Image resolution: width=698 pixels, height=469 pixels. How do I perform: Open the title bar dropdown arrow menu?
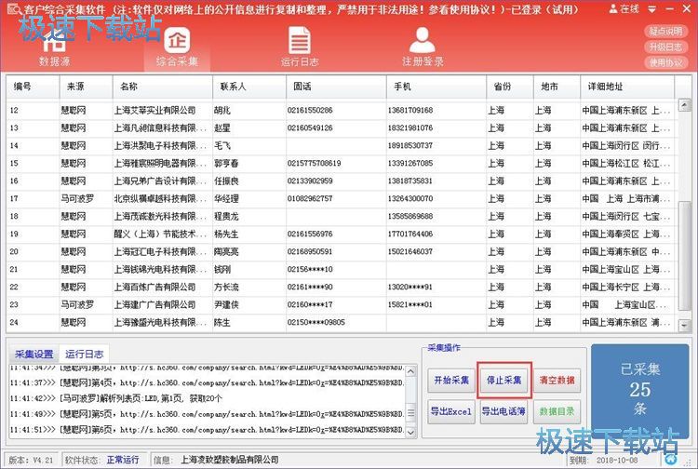click(652, 9)
